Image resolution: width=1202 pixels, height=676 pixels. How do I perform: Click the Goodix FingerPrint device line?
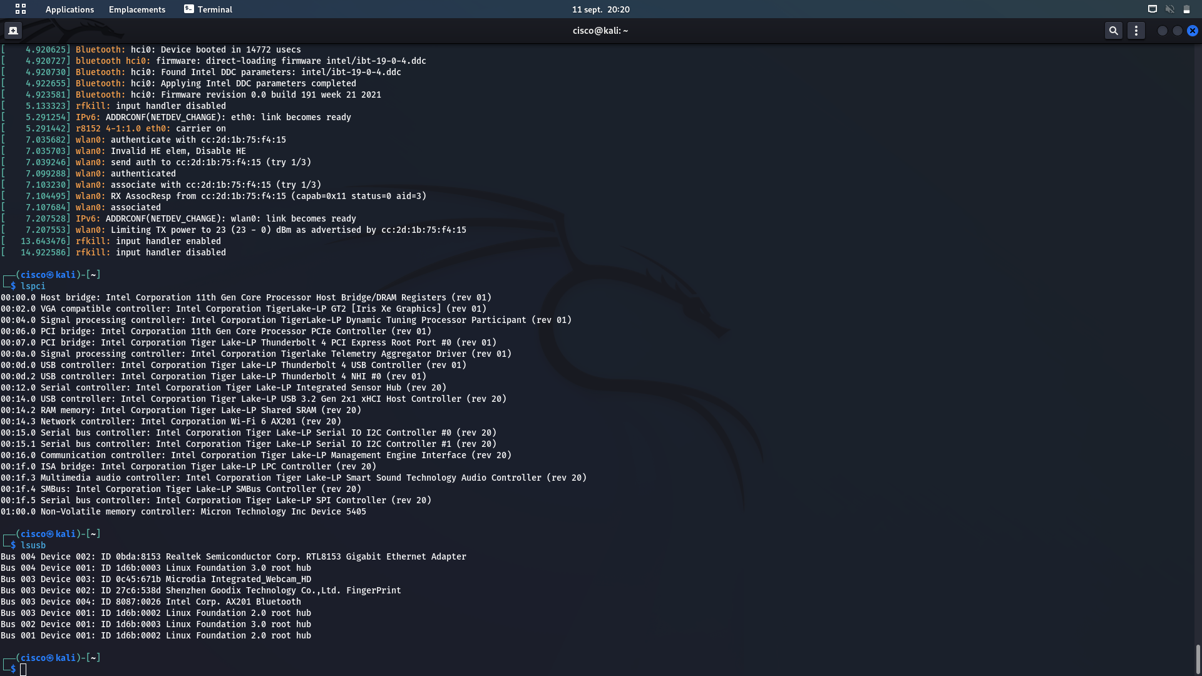pos(201,590)
